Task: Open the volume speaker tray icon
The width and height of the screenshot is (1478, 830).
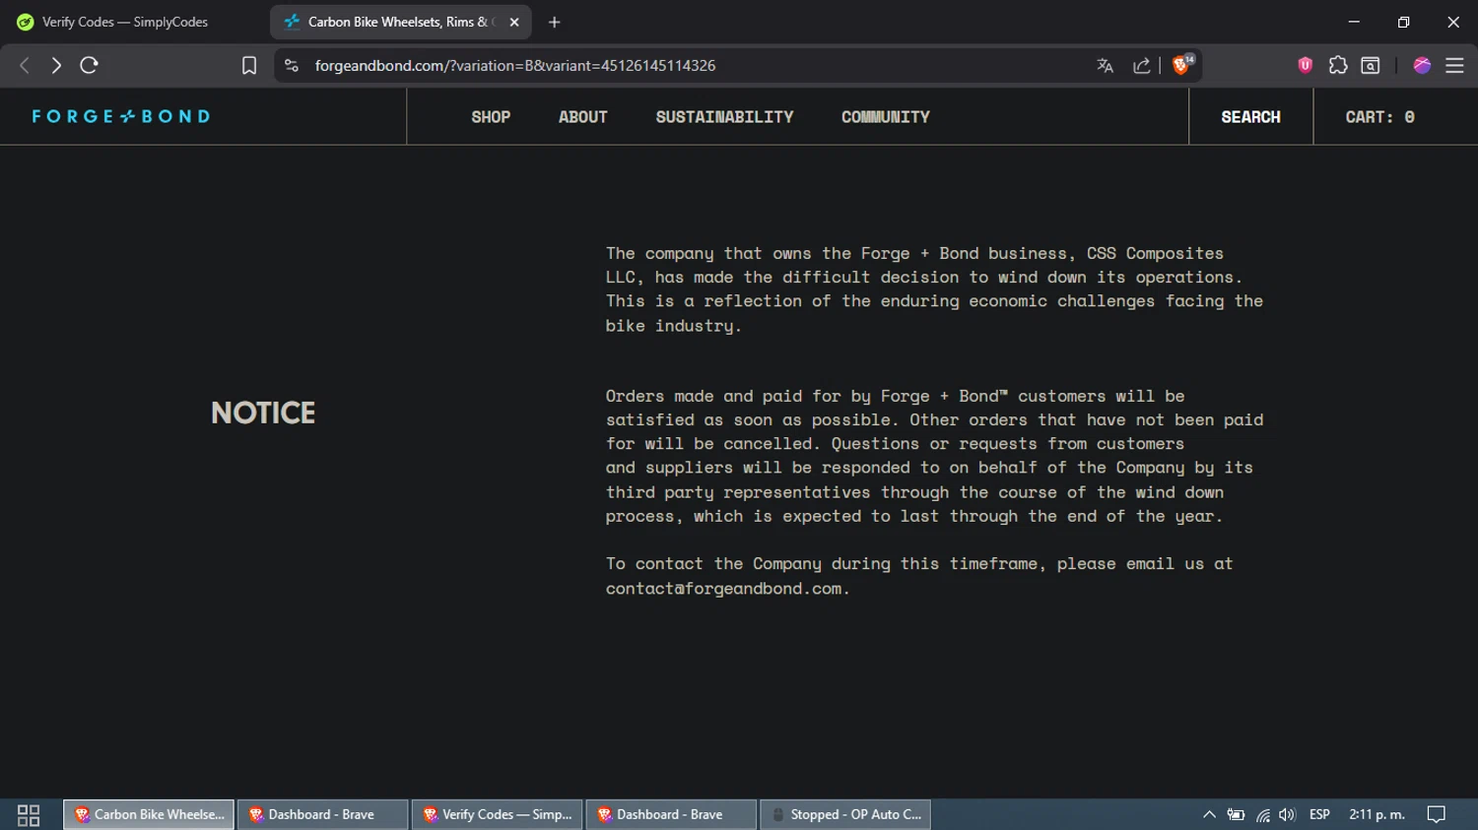Action: 1287,814
